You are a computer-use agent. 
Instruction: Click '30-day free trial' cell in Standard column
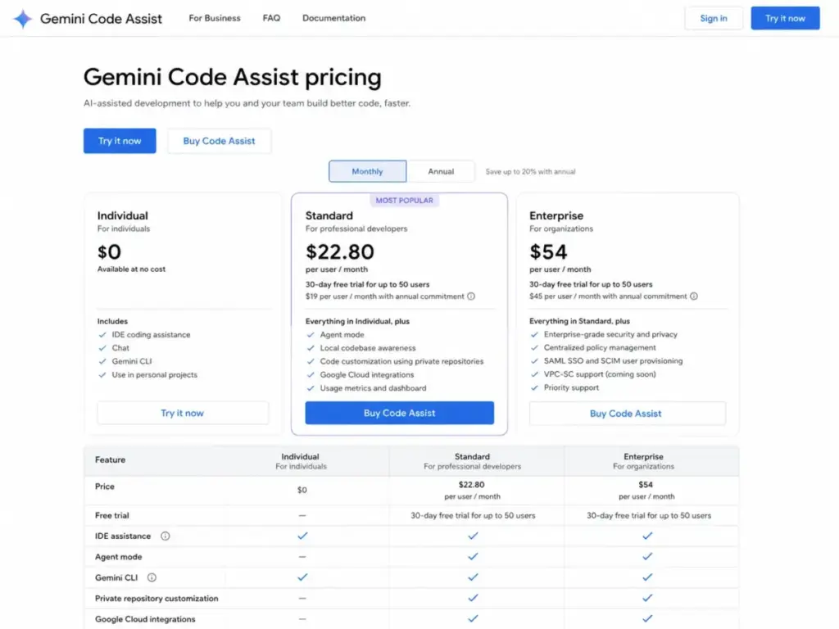tap(473, 516)
